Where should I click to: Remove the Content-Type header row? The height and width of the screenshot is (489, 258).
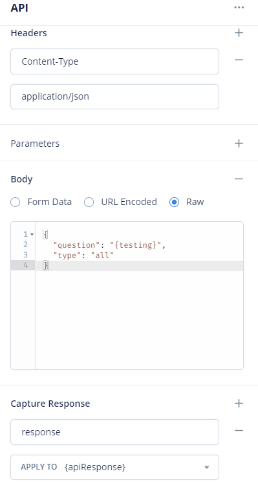coord(239,60)
